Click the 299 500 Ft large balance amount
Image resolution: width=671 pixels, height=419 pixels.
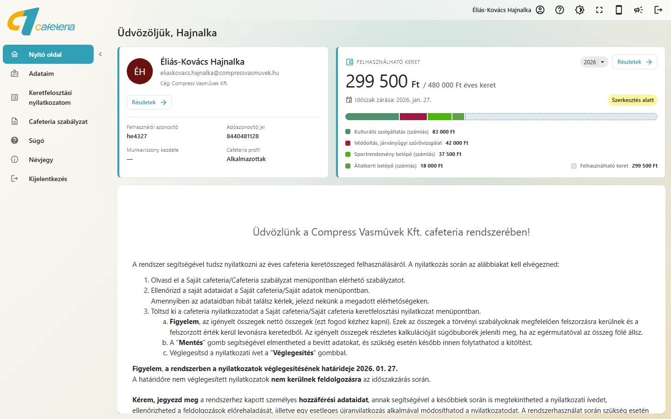[383, 81]
